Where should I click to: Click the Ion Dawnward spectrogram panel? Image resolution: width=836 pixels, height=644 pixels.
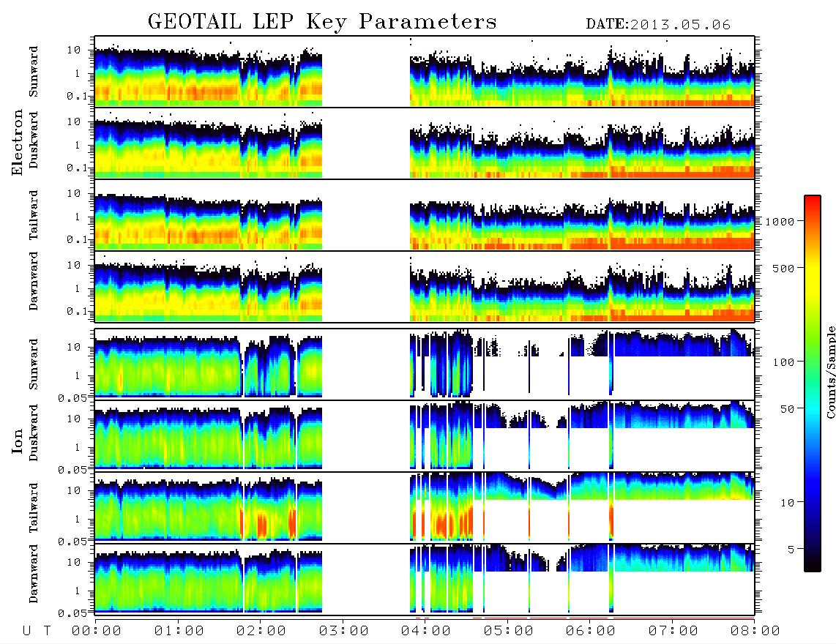(425, 579)
